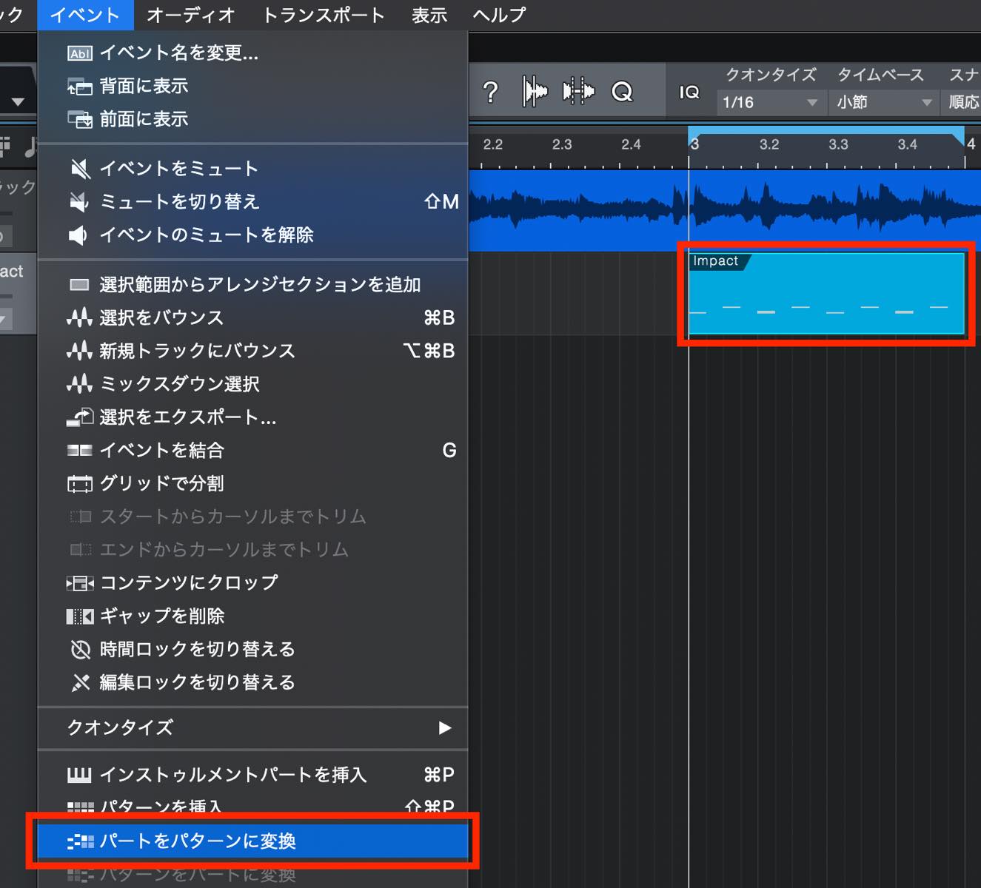Choose コンテンツにクロップ entry
The height and width of the screenshot is (888, 981).
point(252,583)
